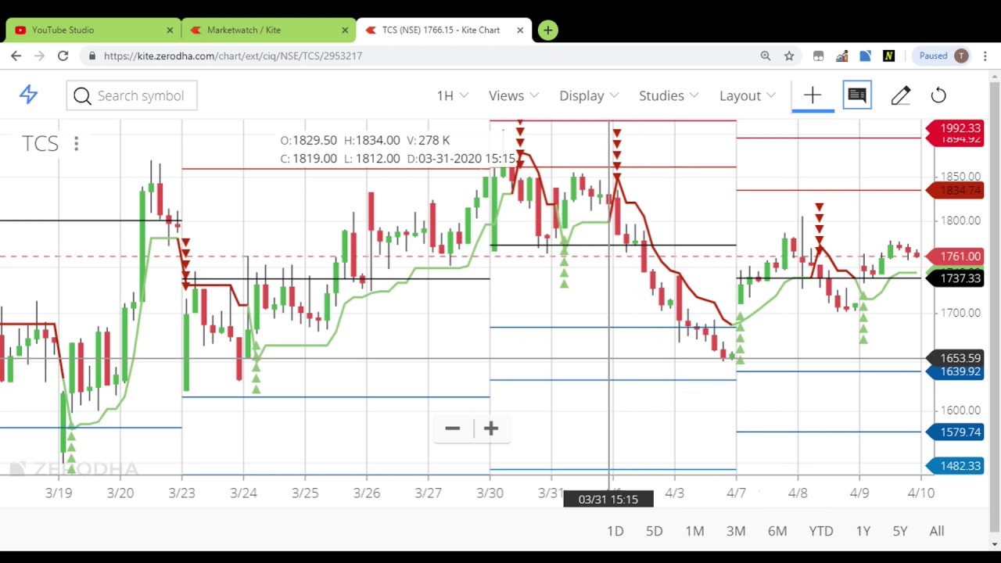
Task: Go back in browser history
Action: pos(16,56)
